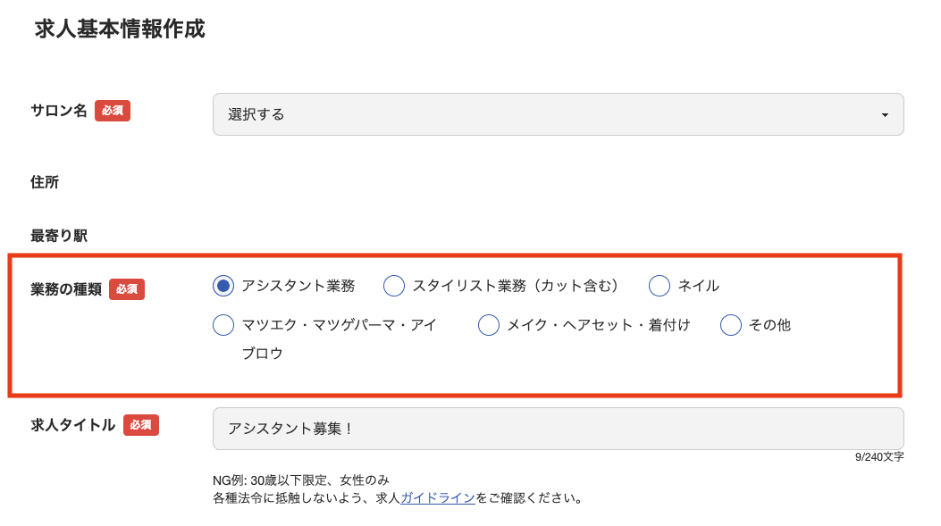Viewport: 941px width, 526px height.
Task: Select the アシスタント業務 radio button
Action: click(x=223, y=285)
